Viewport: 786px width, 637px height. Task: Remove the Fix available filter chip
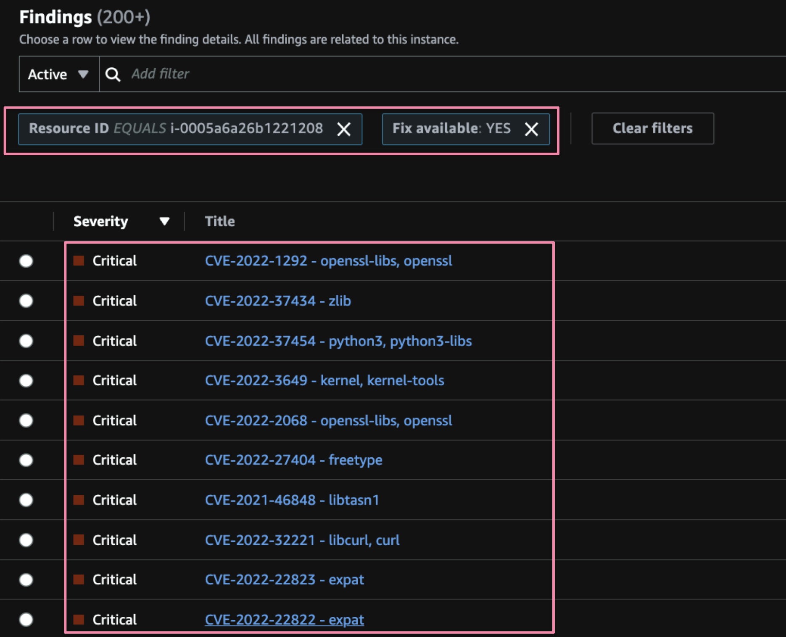tap(531, 129)
